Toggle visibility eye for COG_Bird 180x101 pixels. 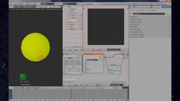(77, 13)
